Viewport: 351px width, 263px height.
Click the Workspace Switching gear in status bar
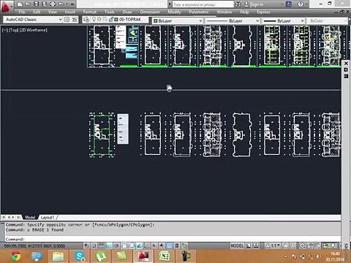pyautogui.click(x=303, y=245)
